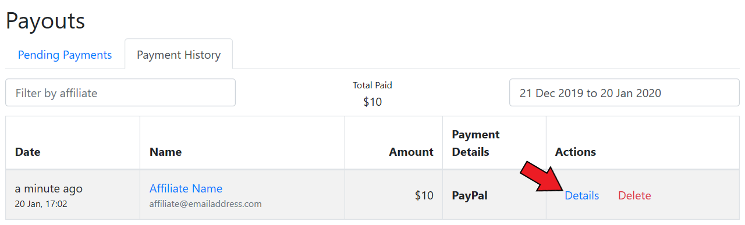
Task: View Details for the PayPal payout
Action: (581, 195)
